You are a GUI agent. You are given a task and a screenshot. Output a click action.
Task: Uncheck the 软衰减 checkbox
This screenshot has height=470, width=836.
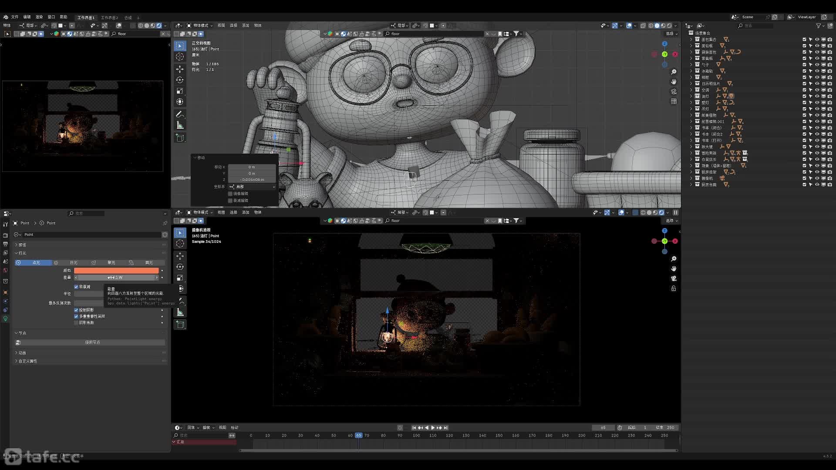[76, 287]
